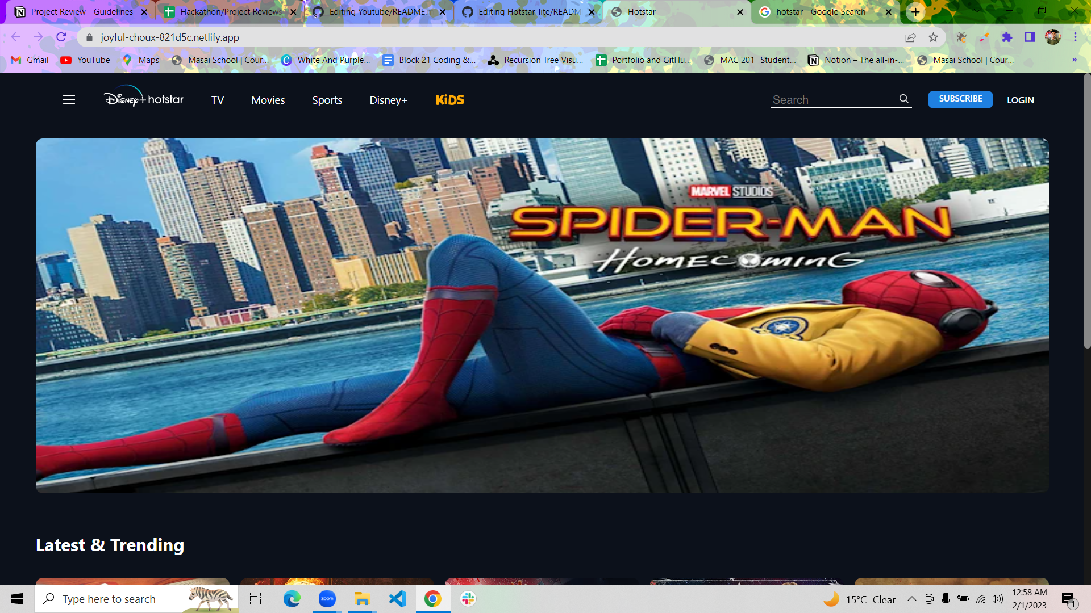Open the Extensions puzzle icon

click(1007, 37)
